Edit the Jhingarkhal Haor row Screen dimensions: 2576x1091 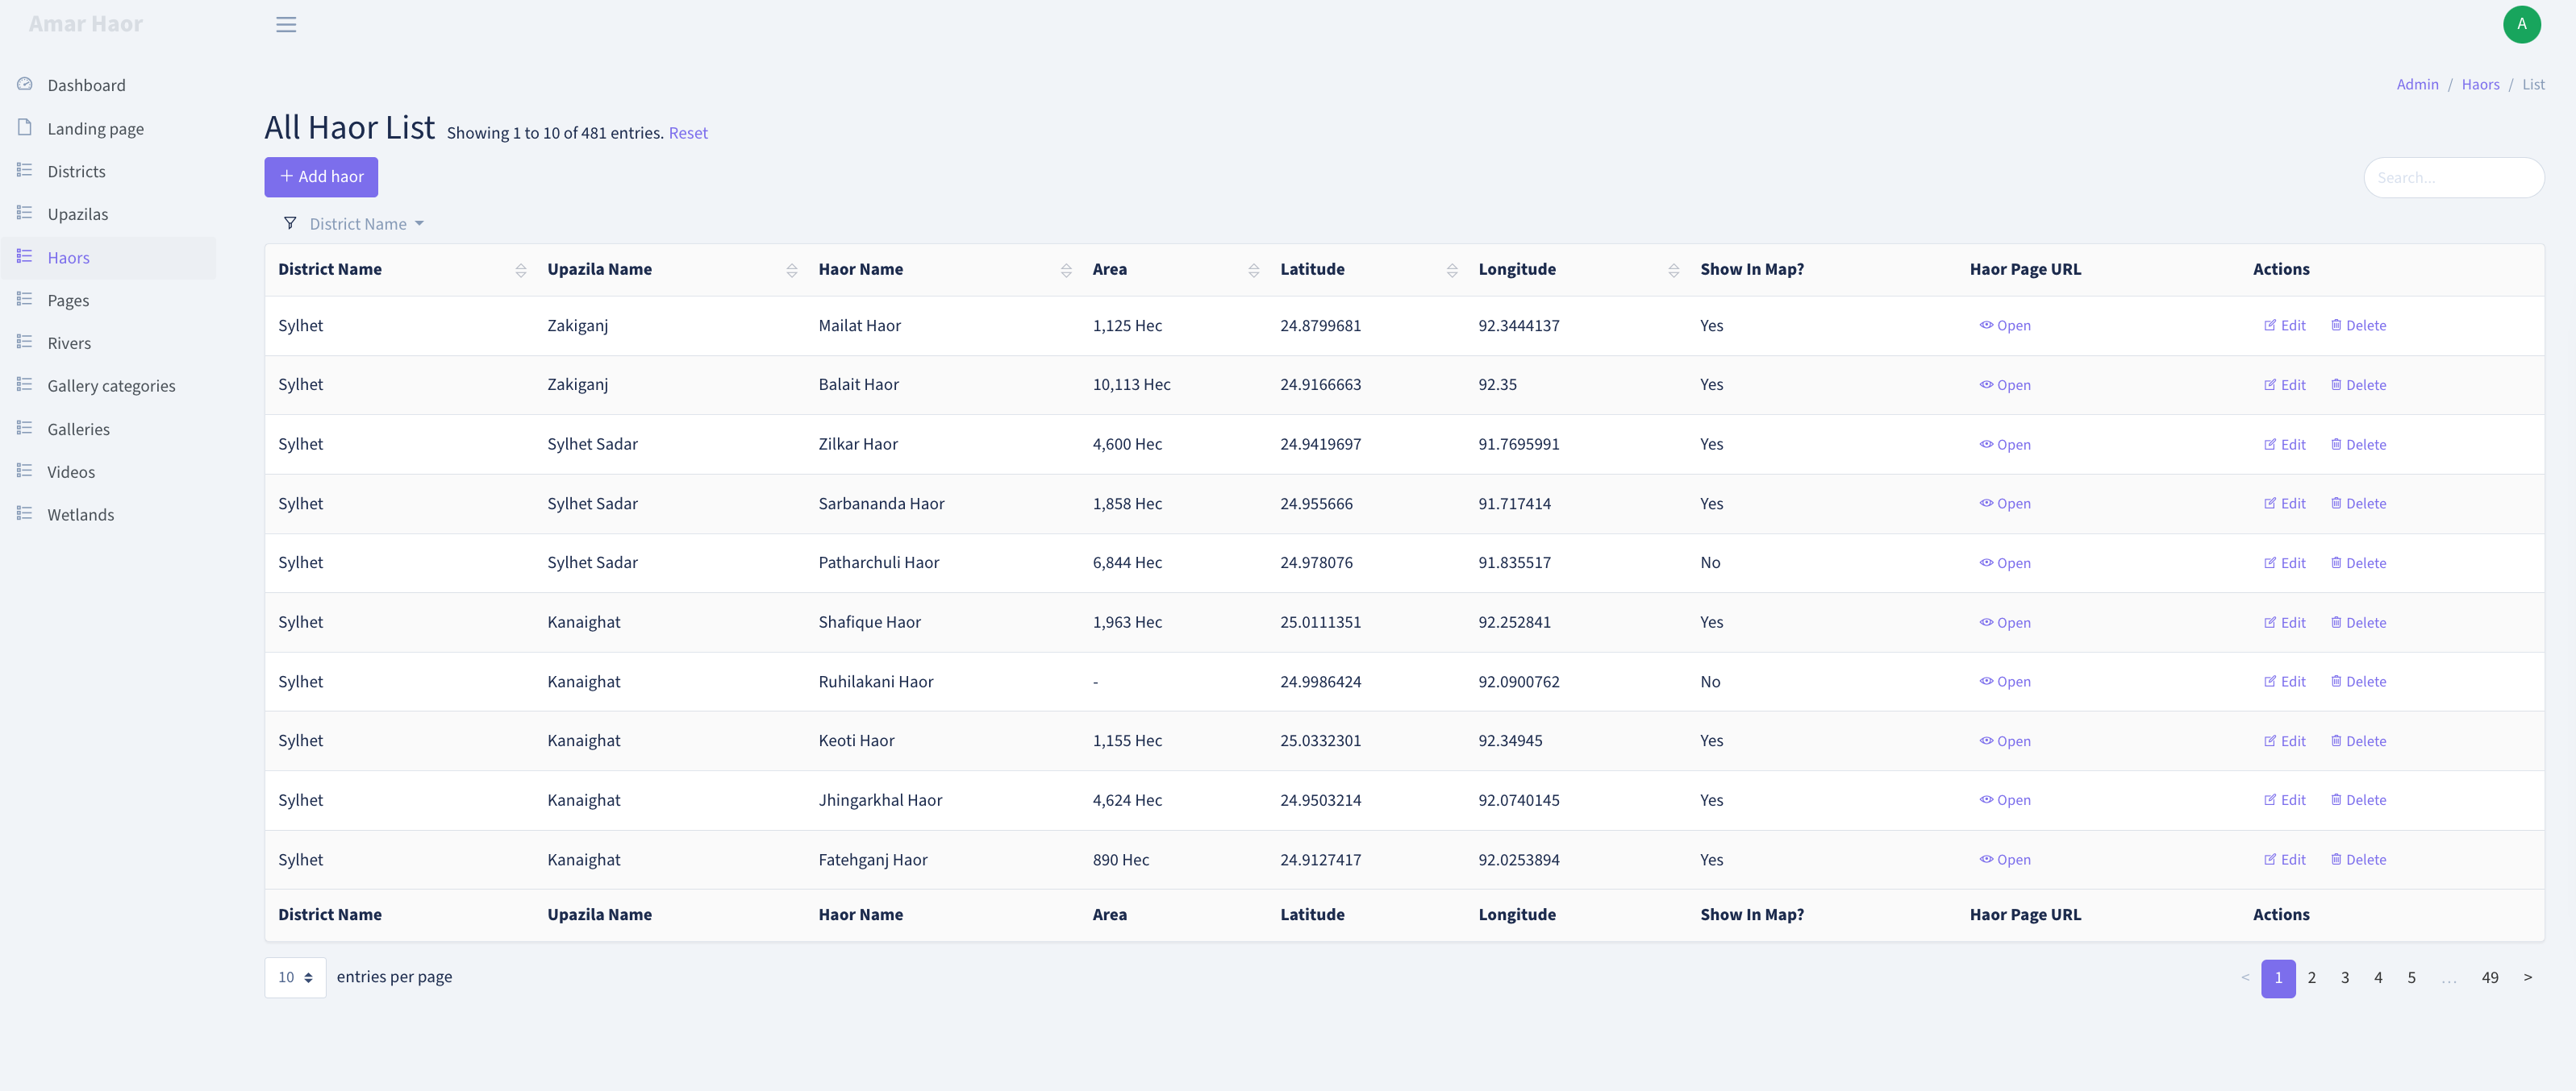point(2285,800)
